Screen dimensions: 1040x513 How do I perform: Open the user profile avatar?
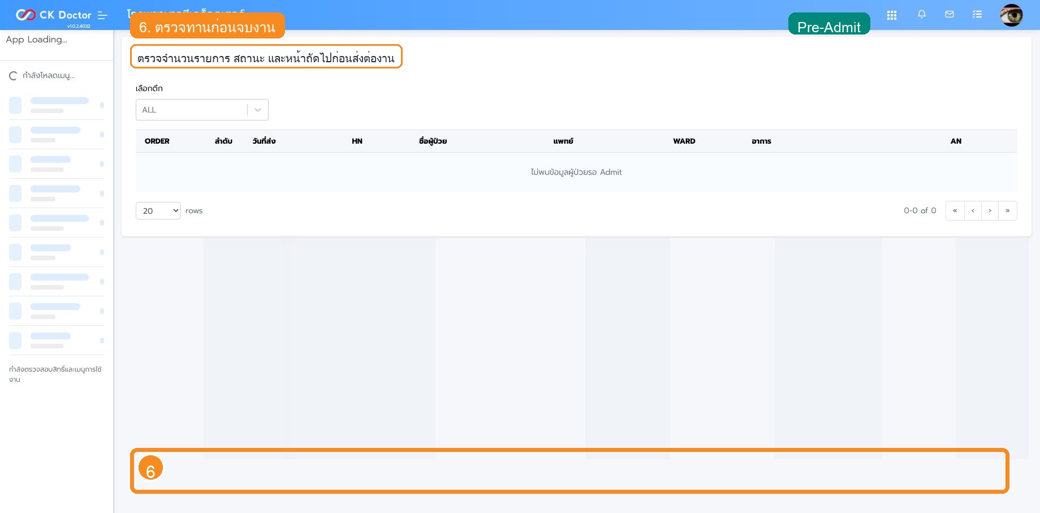coord(1011,15)
